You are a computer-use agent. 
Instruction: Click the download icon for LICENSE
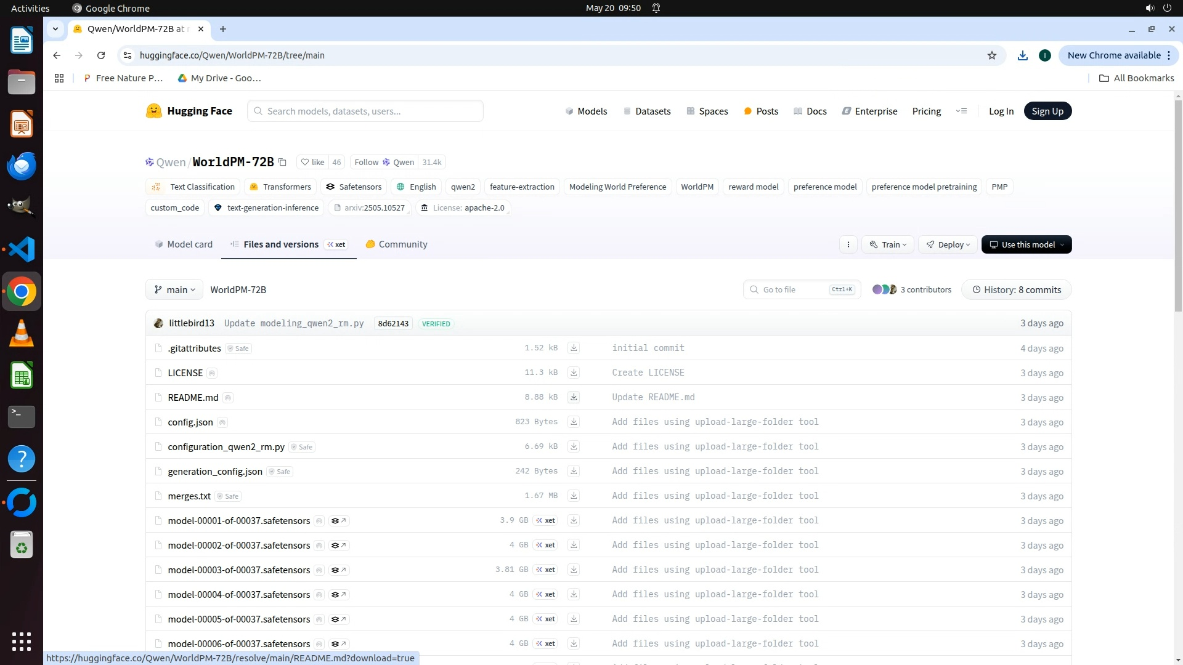coord(574,373)
